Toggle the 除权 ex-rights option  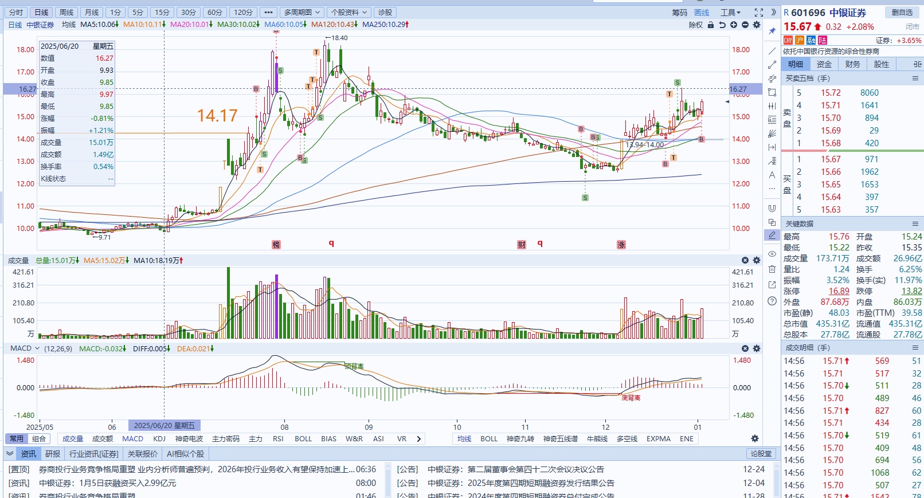pos(696,25)
